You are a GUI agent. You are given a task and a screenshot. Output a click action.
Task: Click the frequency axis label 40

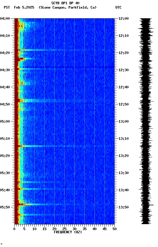(x=95, y=229)
